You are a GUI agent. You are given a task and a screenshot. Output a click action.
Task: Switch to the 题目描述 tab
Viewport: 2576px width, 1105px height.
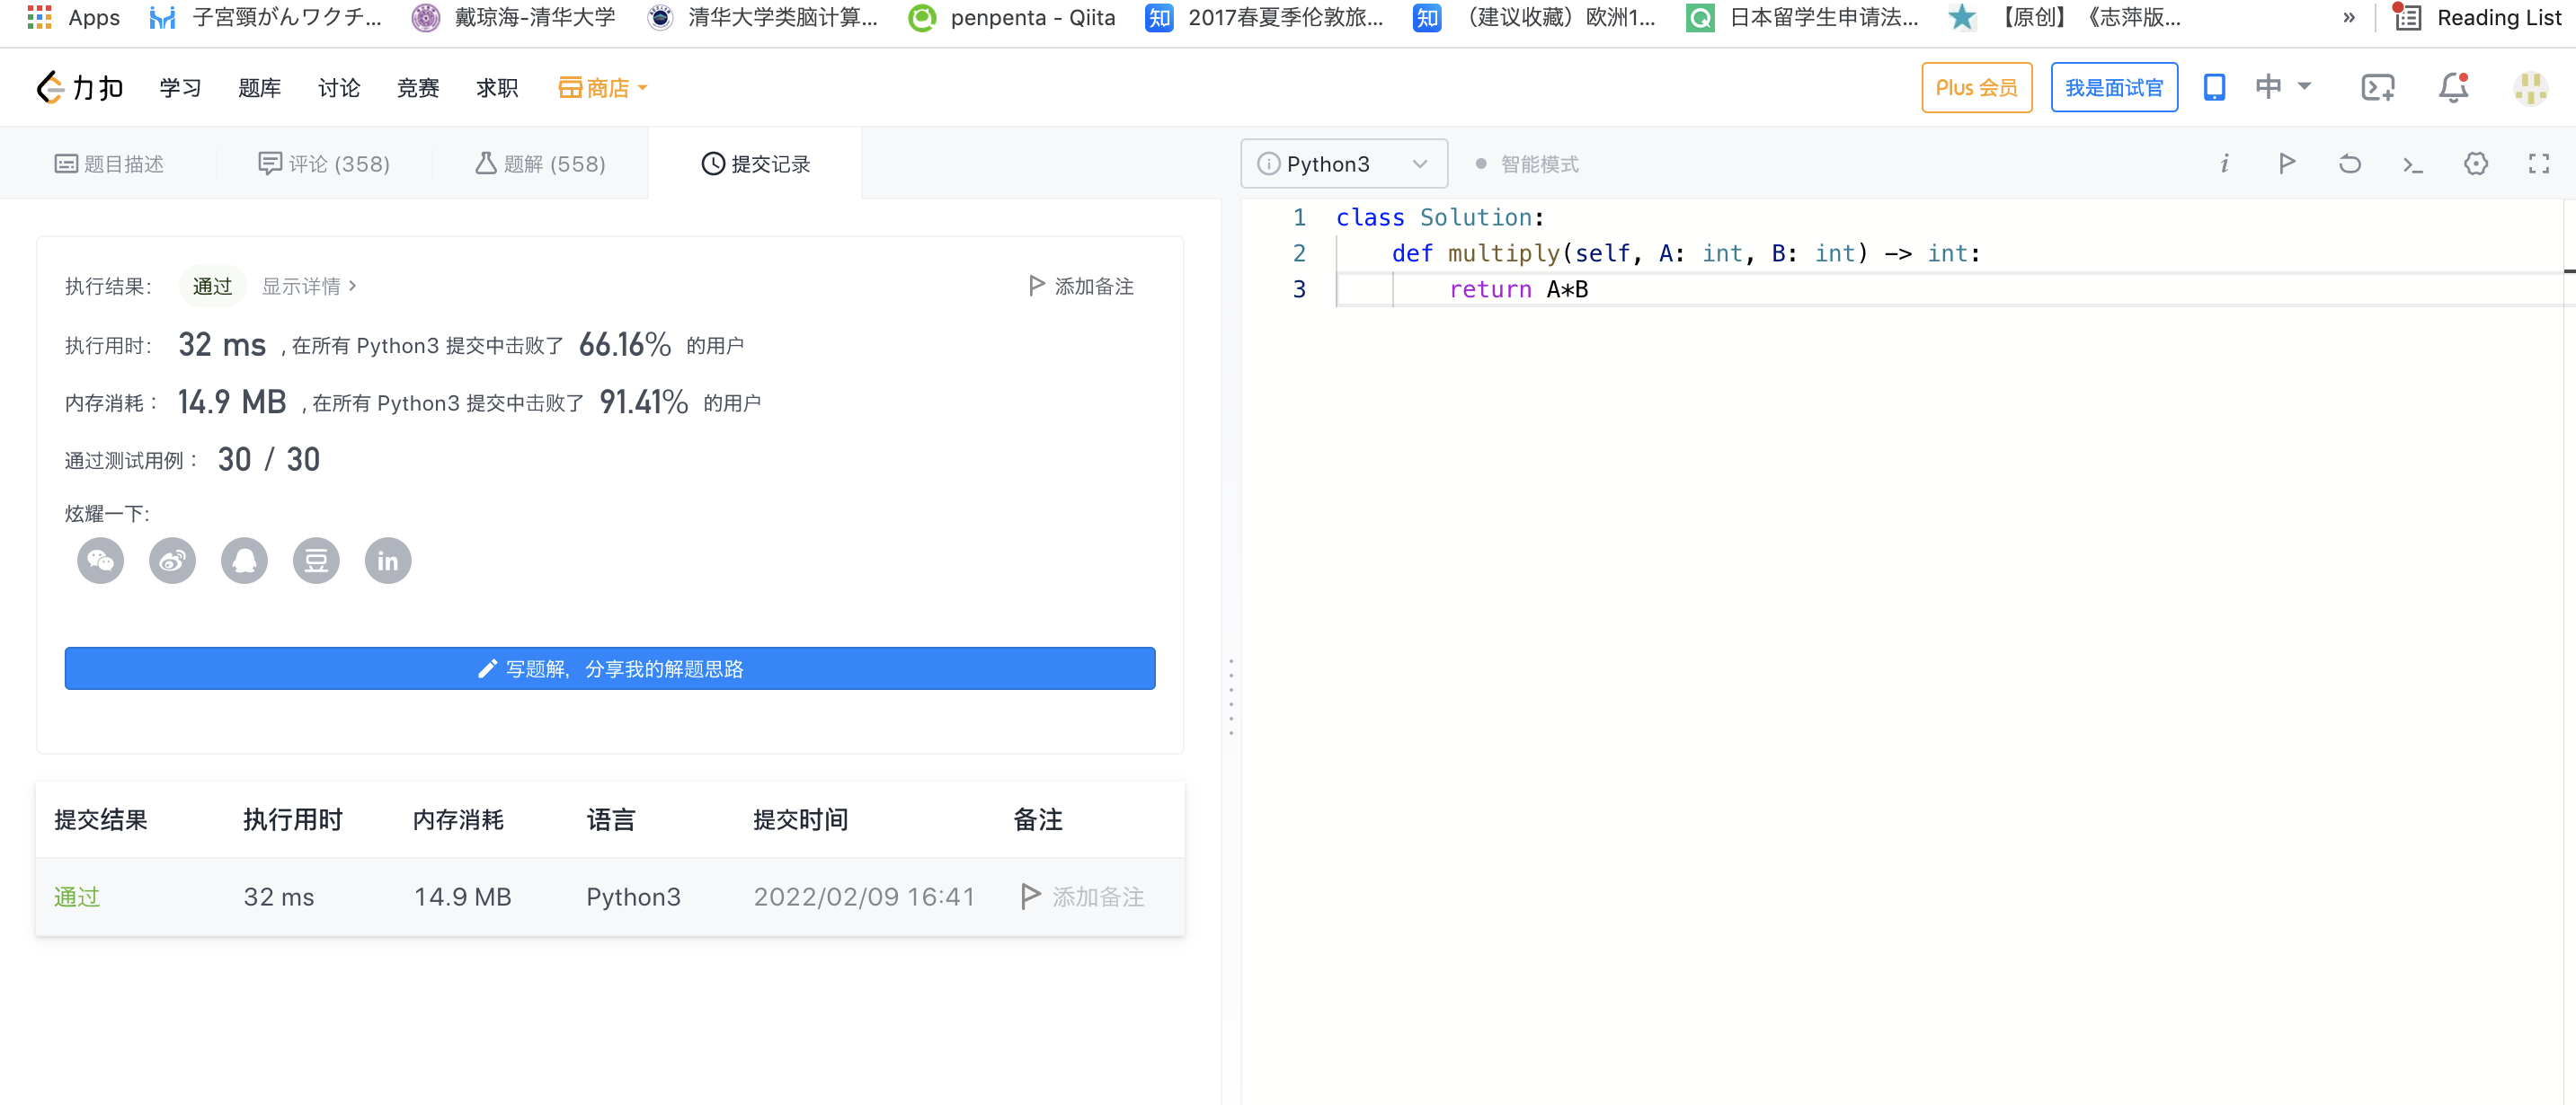[x=109, y=164]
